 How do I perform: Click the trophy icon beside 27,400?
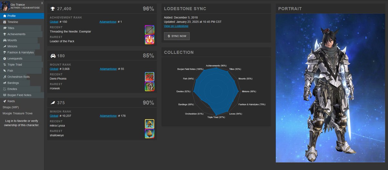point(53,9)
